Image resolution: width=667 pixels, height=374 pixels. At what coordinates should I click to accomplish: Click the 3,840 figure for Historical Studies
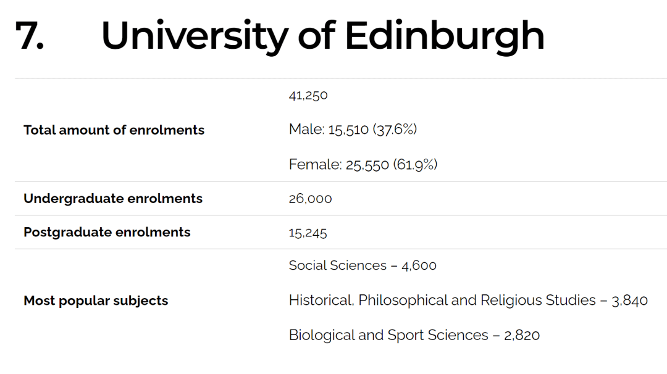[629, 301]
